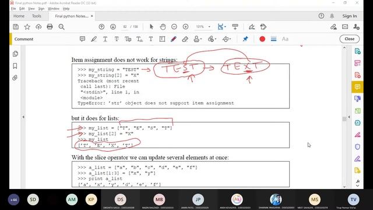Click the page number field showing 82
Screen dimensions: 373x210
125,27
